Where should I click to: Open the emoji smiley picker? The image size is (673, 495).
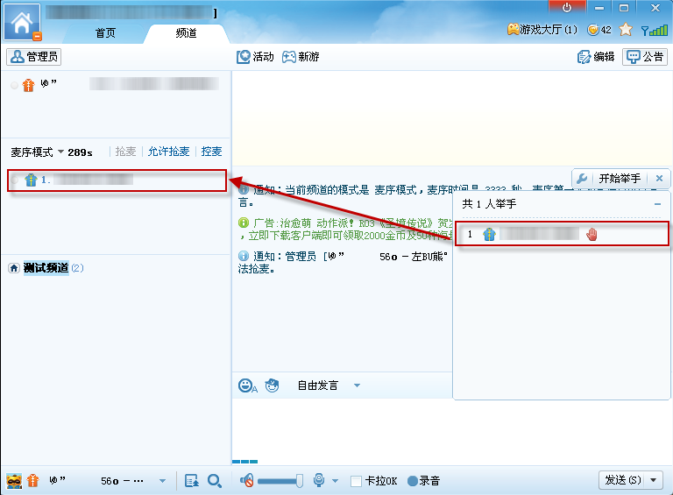[x=247, y=385]
